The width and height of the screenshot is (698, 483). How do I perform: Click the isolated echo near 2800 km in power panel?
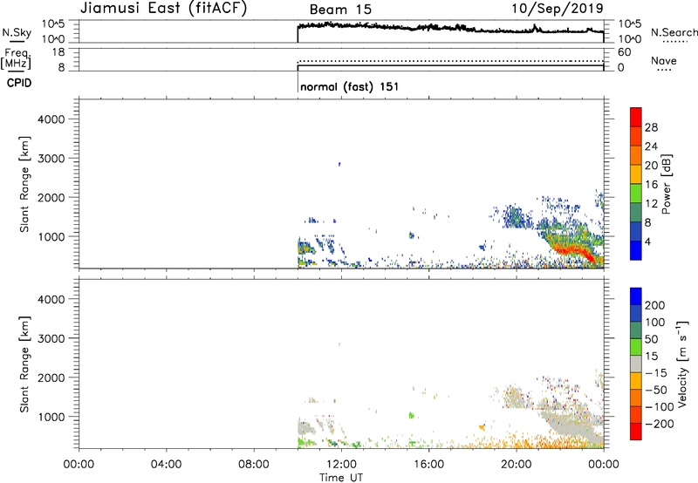(x=339, y=164)
